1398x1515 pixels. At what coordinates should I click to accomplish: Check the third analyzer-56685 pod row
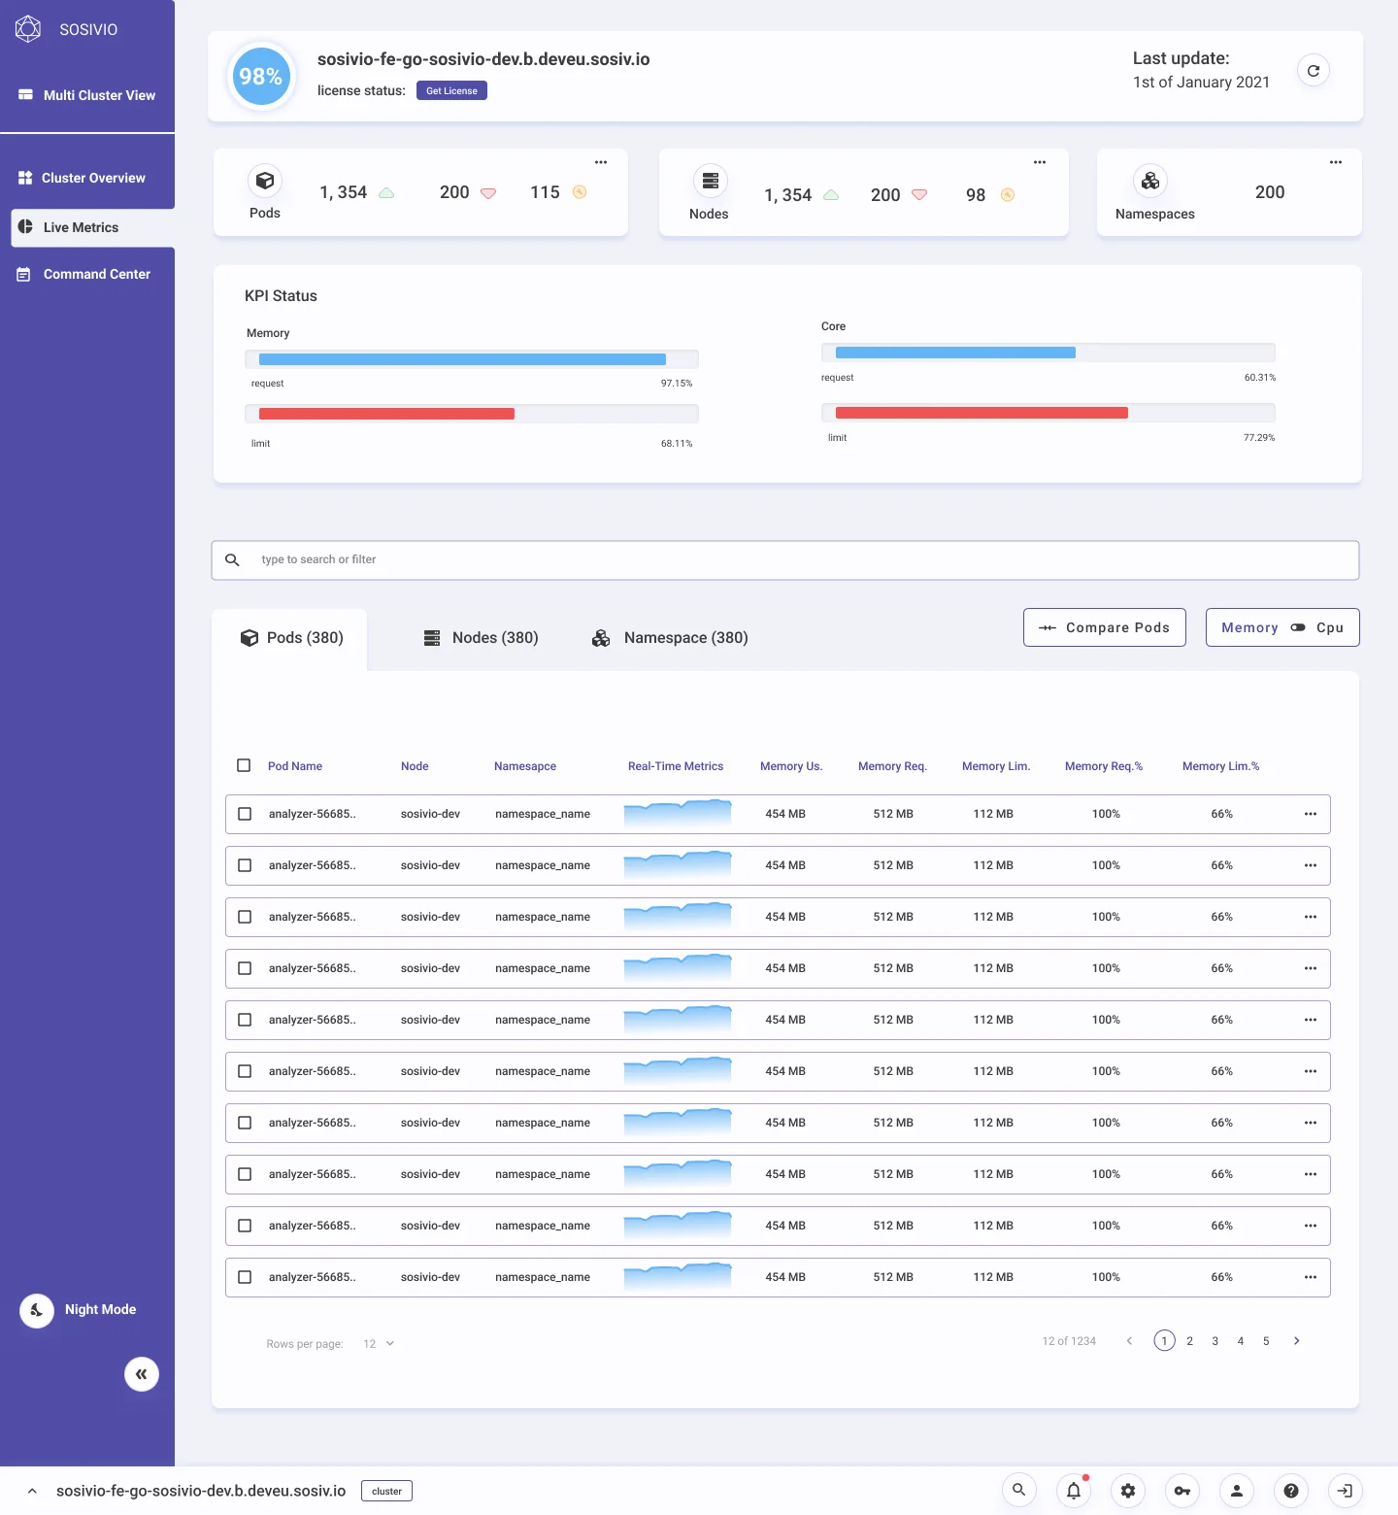click(x=245, y=917)
